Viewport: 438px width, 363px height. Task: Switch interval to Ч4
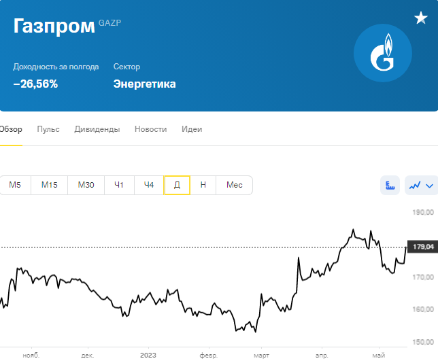pyautogui.click(x=149, y=185)
